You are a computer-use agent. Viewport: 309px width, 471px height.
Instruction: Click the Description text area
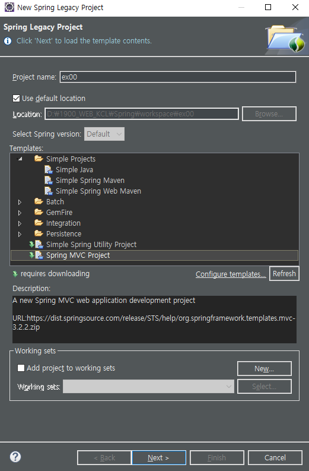[x=154, y=320]
